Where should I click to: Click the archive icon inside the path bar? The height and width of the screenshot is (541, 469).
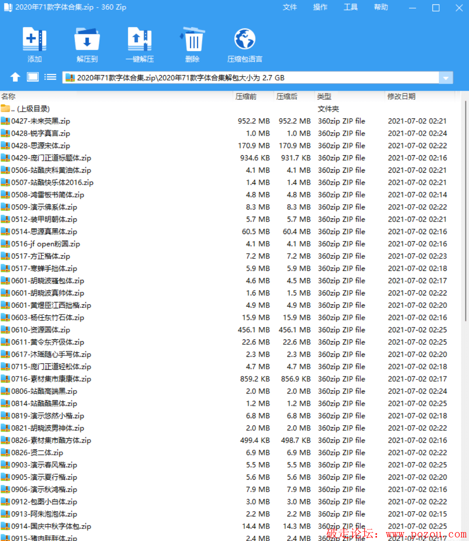coord(70,78)
